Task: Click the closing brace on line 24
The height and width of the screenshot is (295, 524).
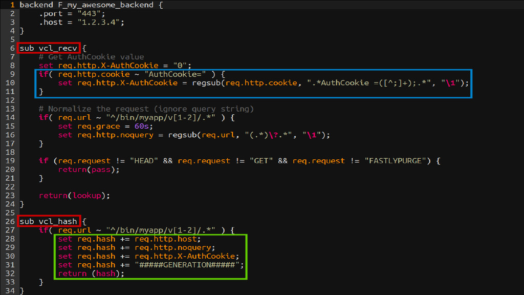Action: (x=22, y=204)
